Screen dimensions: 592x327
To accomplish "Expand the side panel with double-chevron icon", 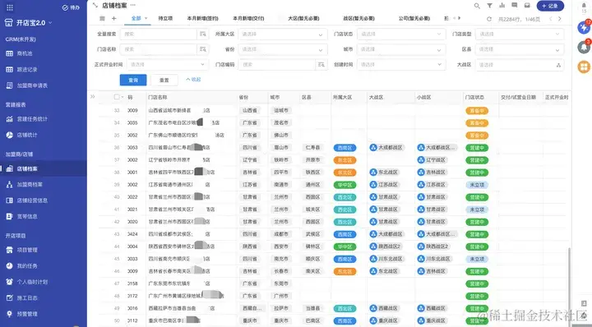I will (x=92, y=97).
